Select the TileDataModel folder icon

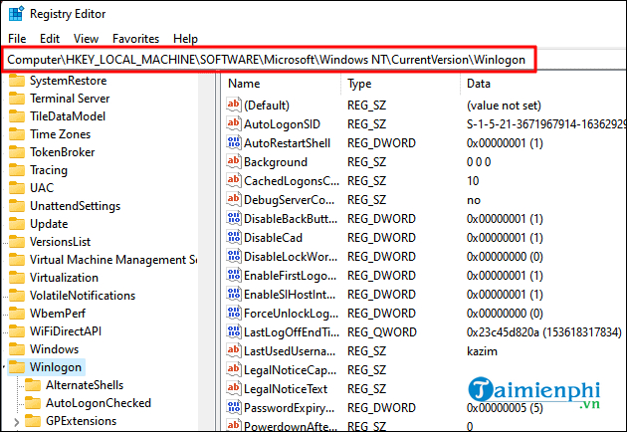click(17, 116)
